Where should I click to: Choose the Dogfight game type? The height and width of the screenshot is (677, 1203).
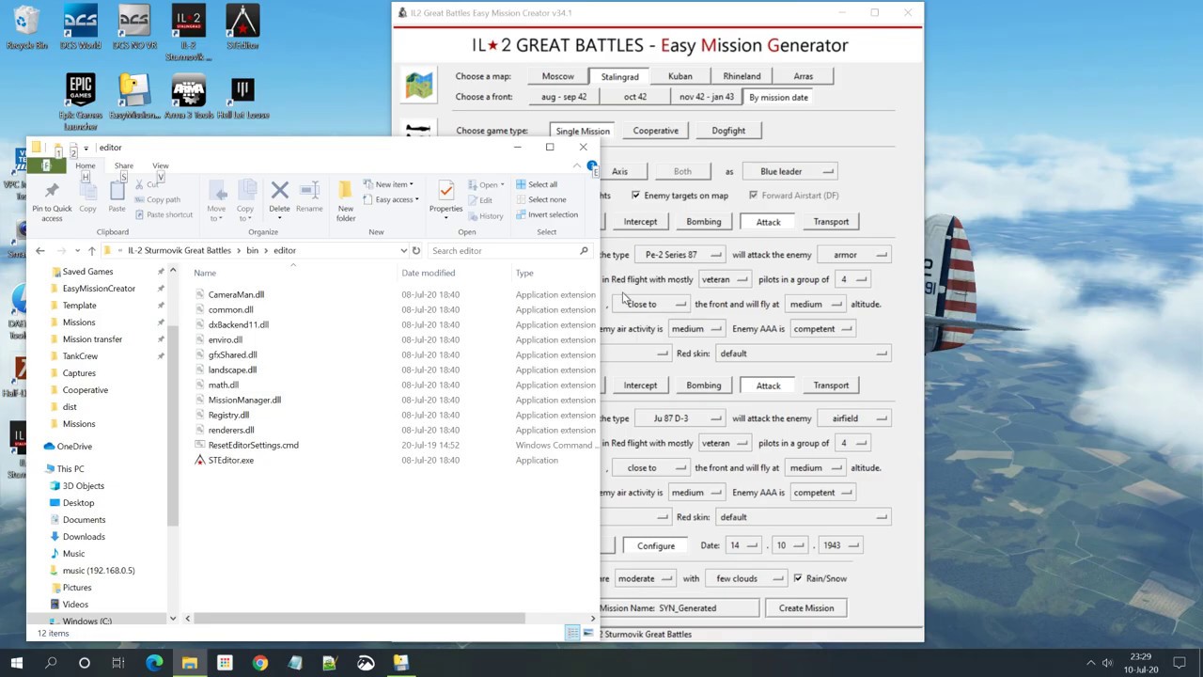click(728, 131)
